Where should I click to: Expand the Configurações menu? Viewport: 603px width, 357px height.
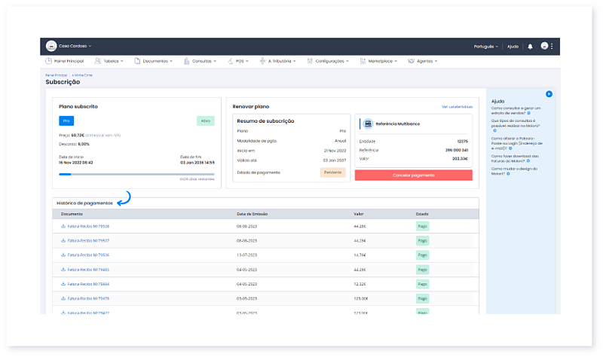pos(332,61)
